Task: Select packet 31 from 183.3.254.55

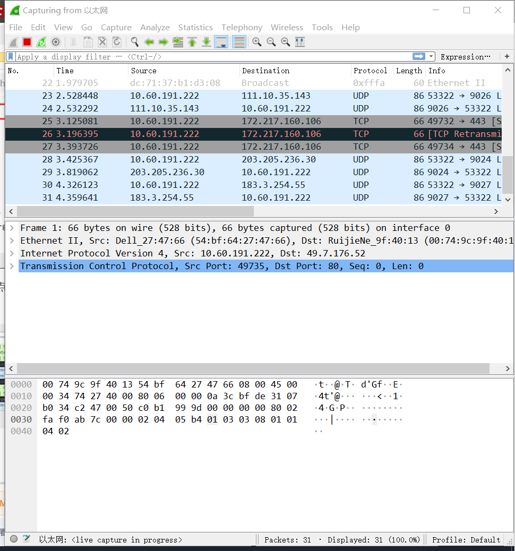Action: pyautogui.click(x=253, y=197)
